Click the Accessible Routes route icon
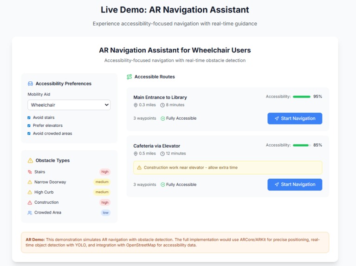Viewport: 356px width, 266px height. (x=129, y=77)
